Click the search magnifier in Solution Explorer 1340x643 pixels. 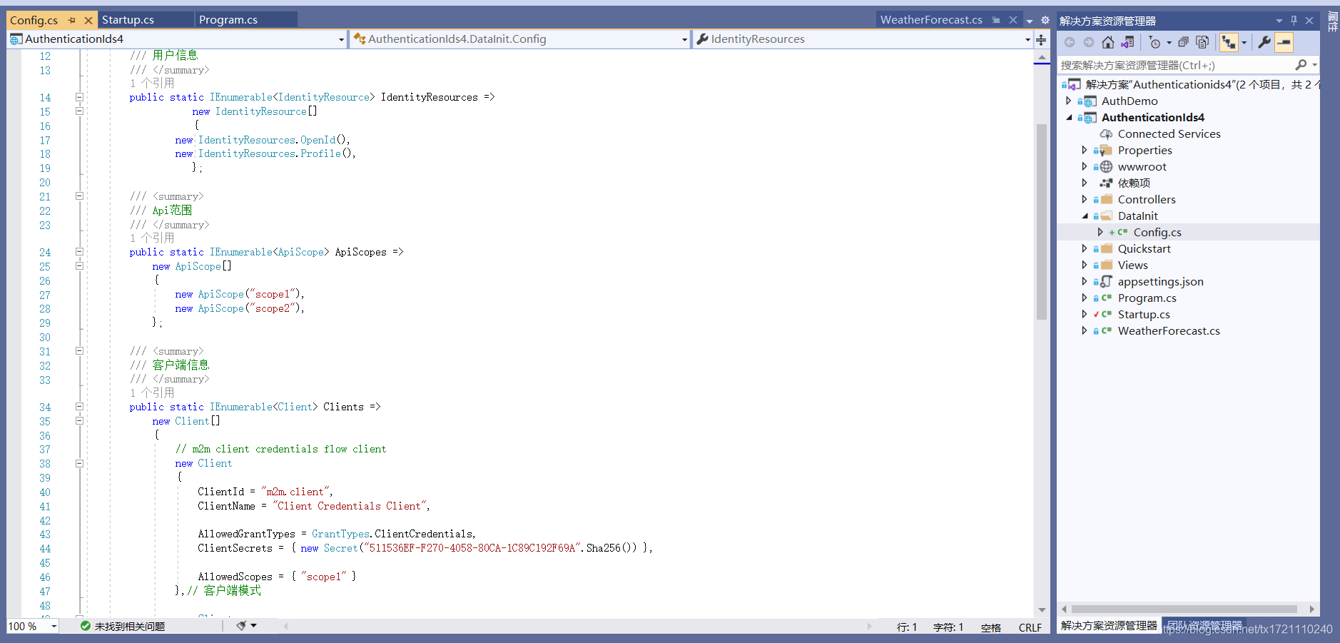1301,65
